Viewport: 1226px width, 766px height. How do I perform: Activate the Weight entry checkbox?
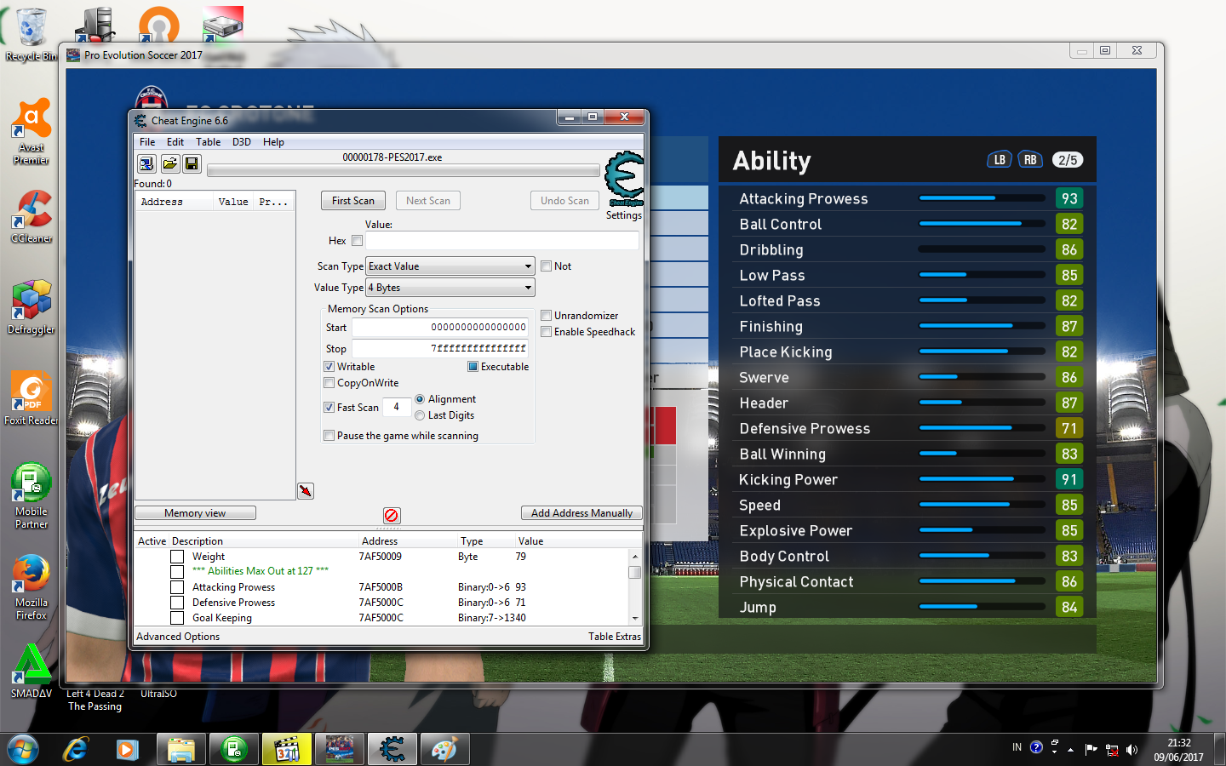(177, 557)
